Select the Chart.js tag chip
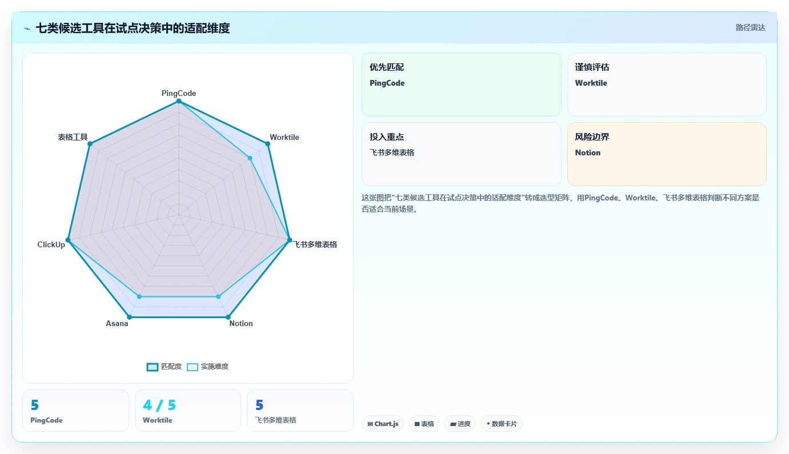The width and height of the screenshot is (789, 454). (x=383, y=424)
